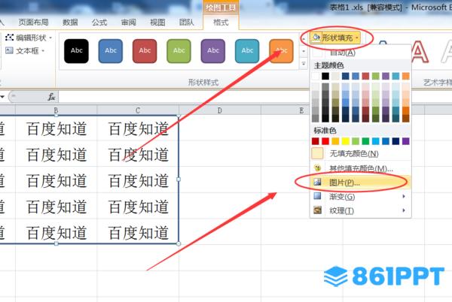452x302 pixels.
Task: Click the picture fill icon
Action: [317, 183]
